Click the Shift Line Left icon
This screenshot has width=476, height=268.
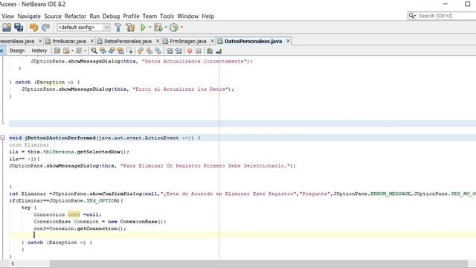coord(170,51)
